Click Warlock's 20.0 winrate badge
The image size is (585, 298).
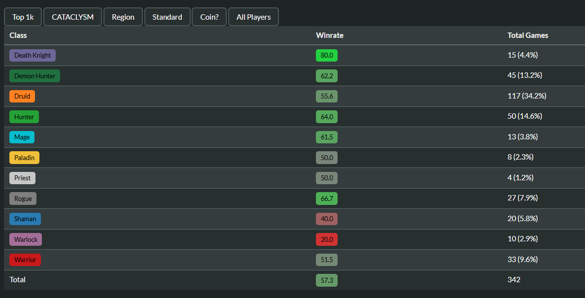pos(326,239)
